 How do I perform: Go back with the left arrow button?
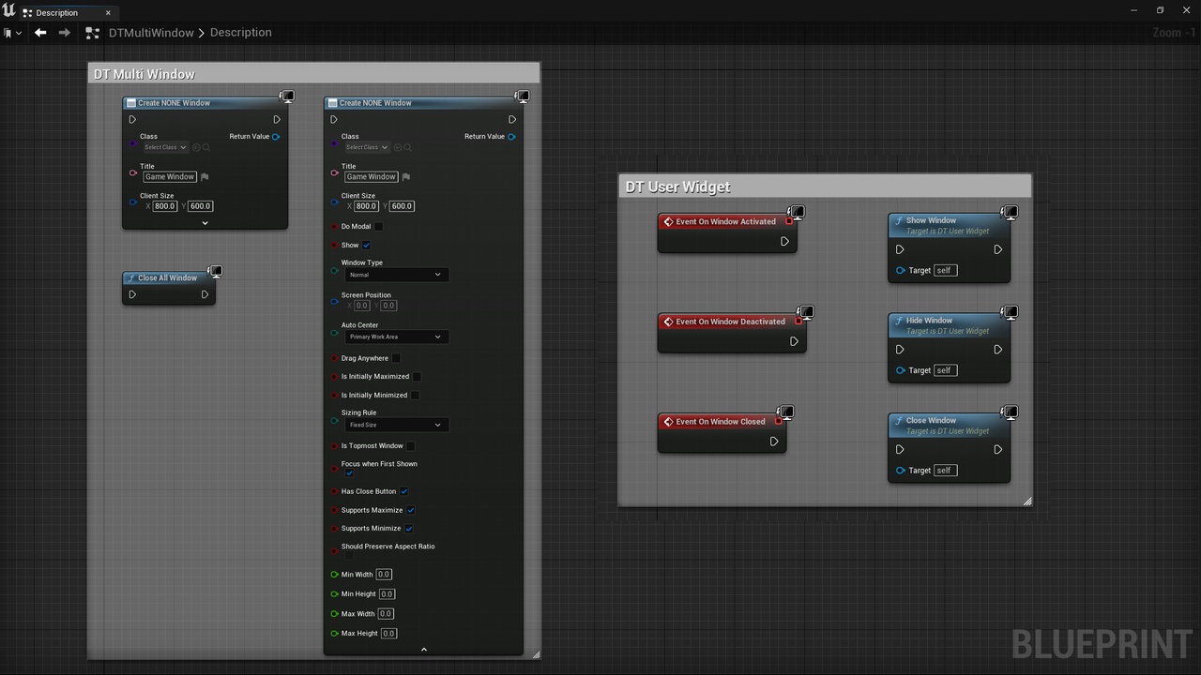point(40,32)
